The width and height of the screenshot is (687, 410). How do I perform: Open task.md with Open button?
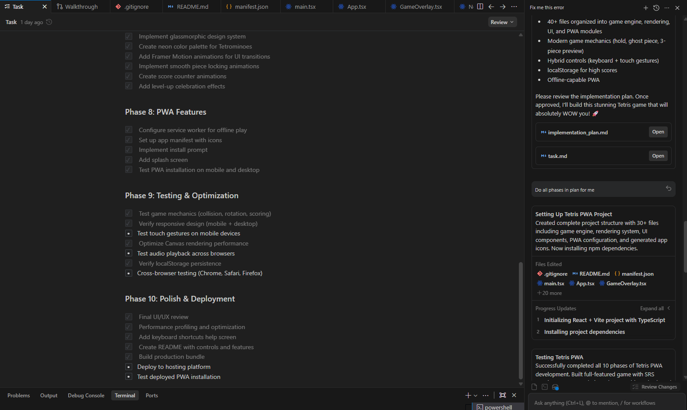658,156
